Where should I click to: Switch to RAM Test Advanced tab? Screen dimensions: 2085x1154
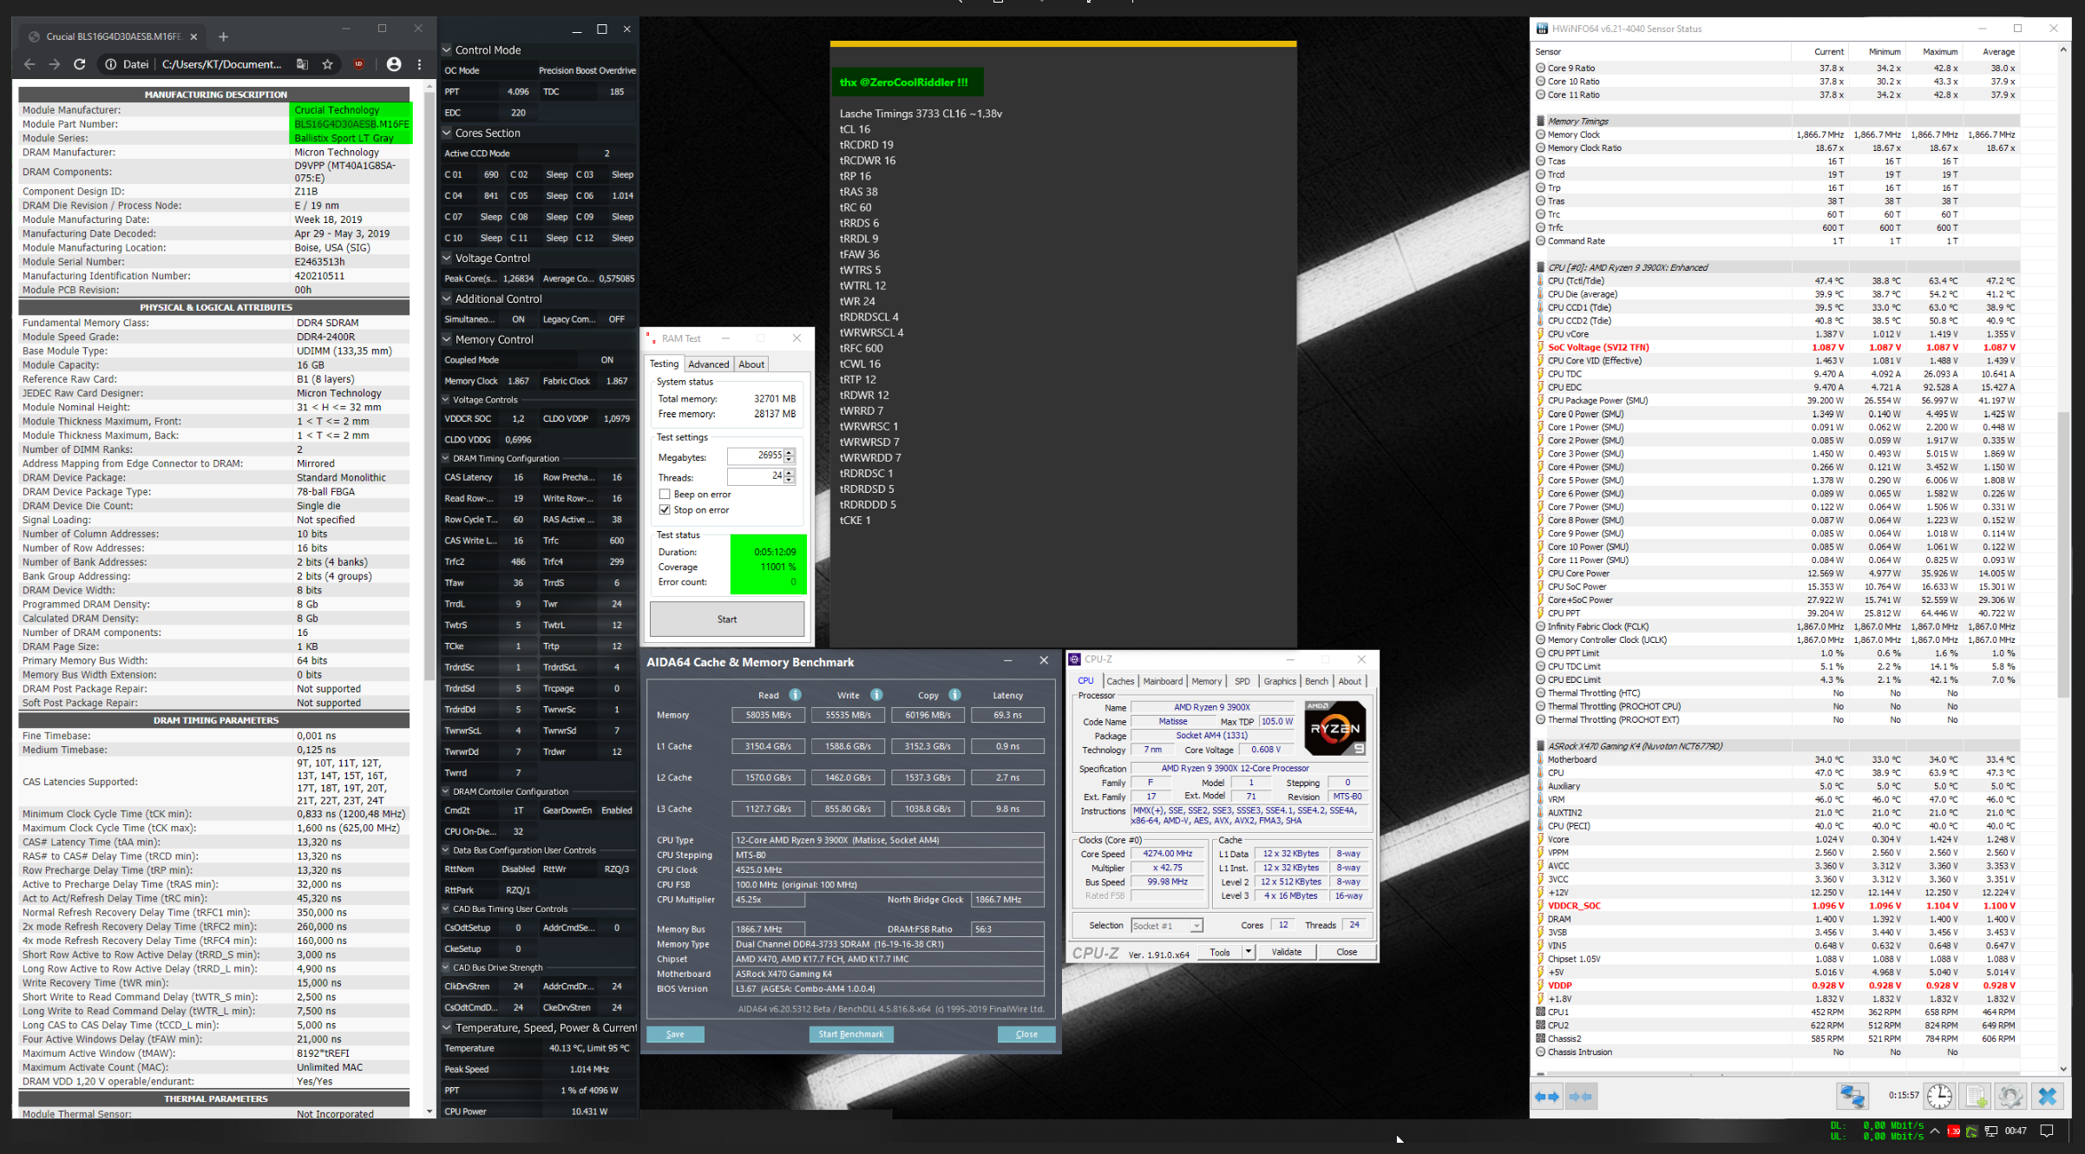(708, 364)
